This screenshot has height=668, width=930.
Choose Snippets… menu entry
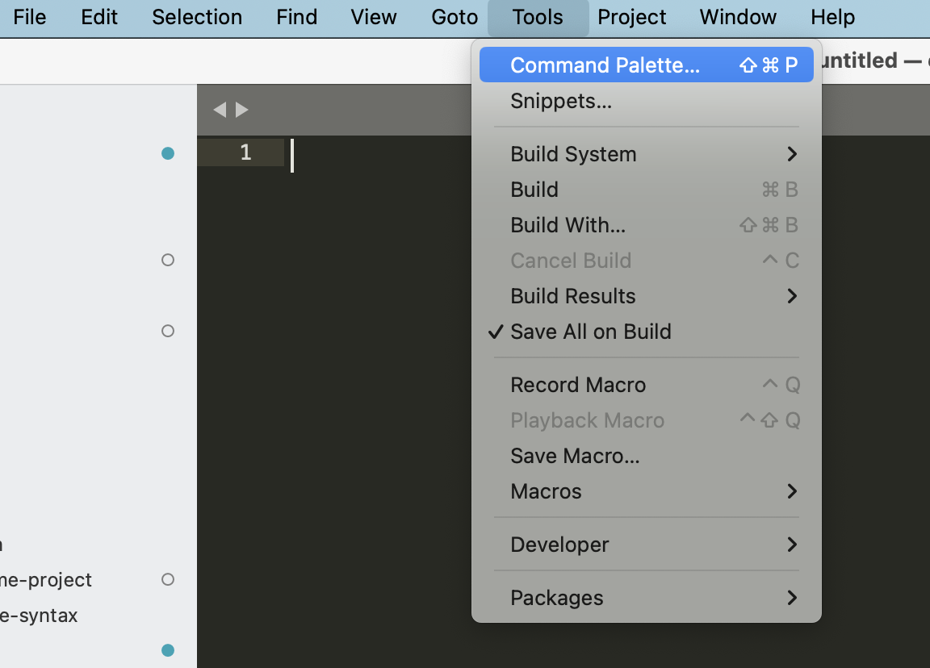(560, 101)
